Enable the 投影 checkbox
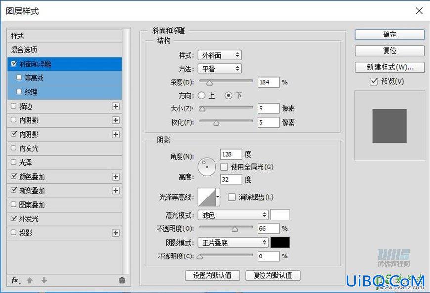Image resolution: width=430 pixels, height=293 pixels. point(13,232)
